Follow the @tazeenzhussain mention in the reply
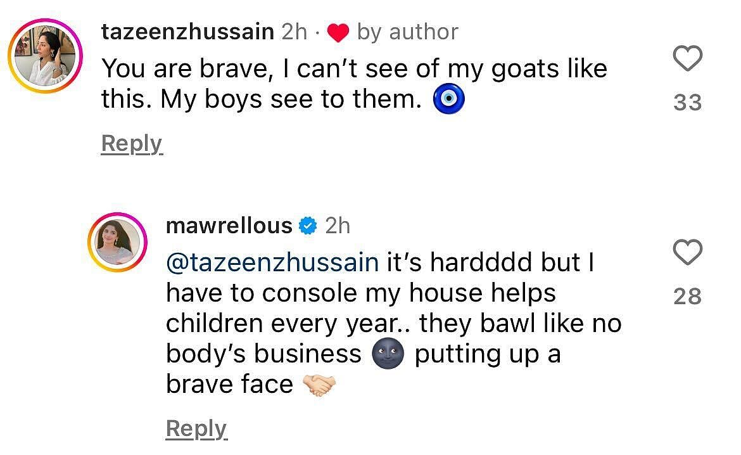The width and height of the screenshot is (741, 455). 272,262
